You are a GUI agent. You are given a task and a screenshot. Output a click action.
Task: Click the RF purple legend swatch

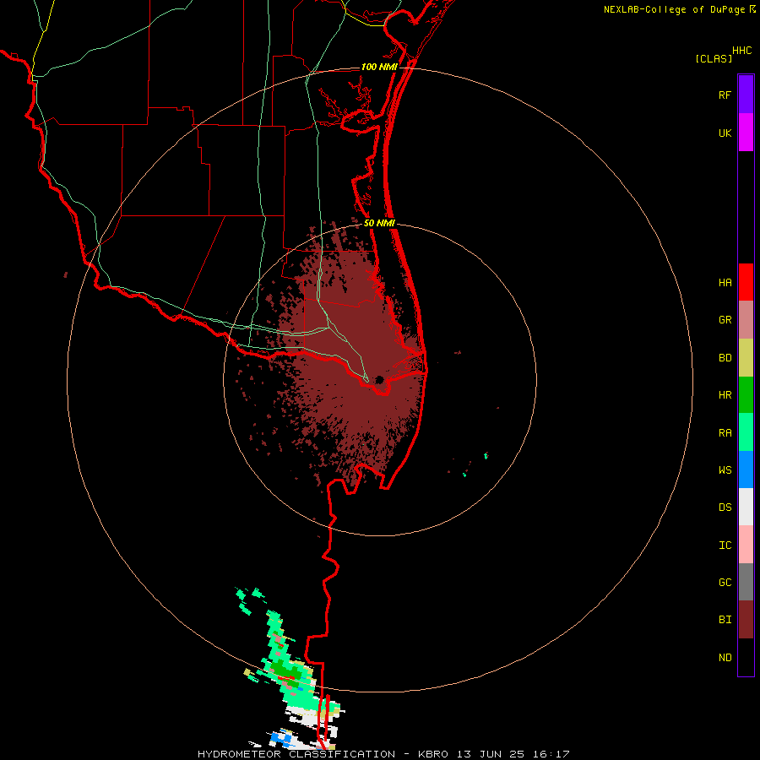pos(746,95)
